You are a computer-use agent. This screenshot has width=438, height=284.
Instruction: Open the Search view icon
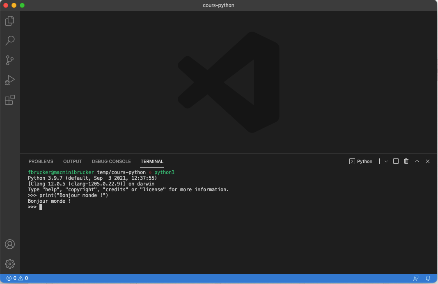pos(10,40)
